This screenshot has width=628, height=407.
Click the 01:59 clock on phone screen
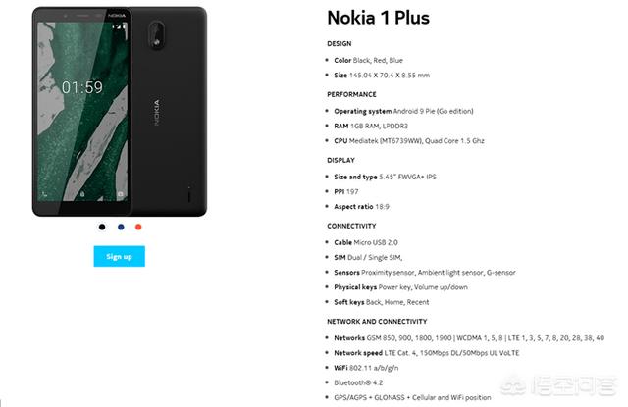82,87
